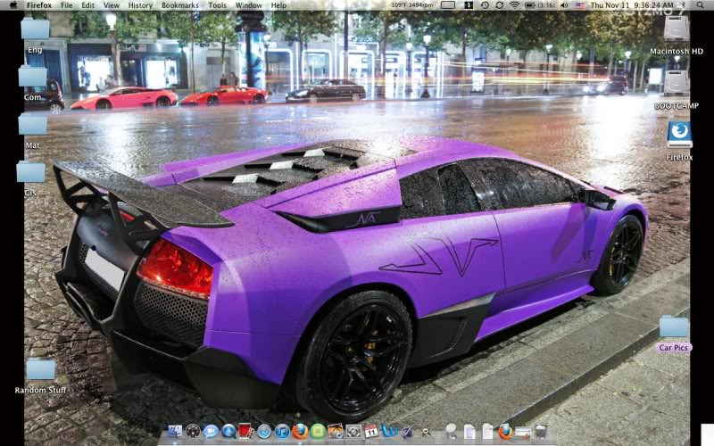
Task: Open the Trash in the Dock
Action: point(541,432)
